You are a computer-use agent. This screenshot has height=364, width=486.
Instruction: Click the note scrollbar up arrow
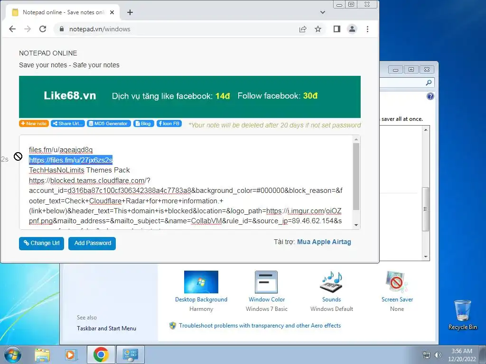click(356, 139)
